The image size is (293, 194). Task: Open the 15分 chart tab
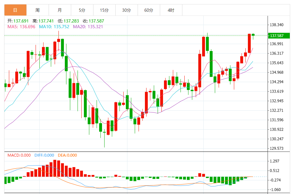pyautogui.click(x=104, y=10)
